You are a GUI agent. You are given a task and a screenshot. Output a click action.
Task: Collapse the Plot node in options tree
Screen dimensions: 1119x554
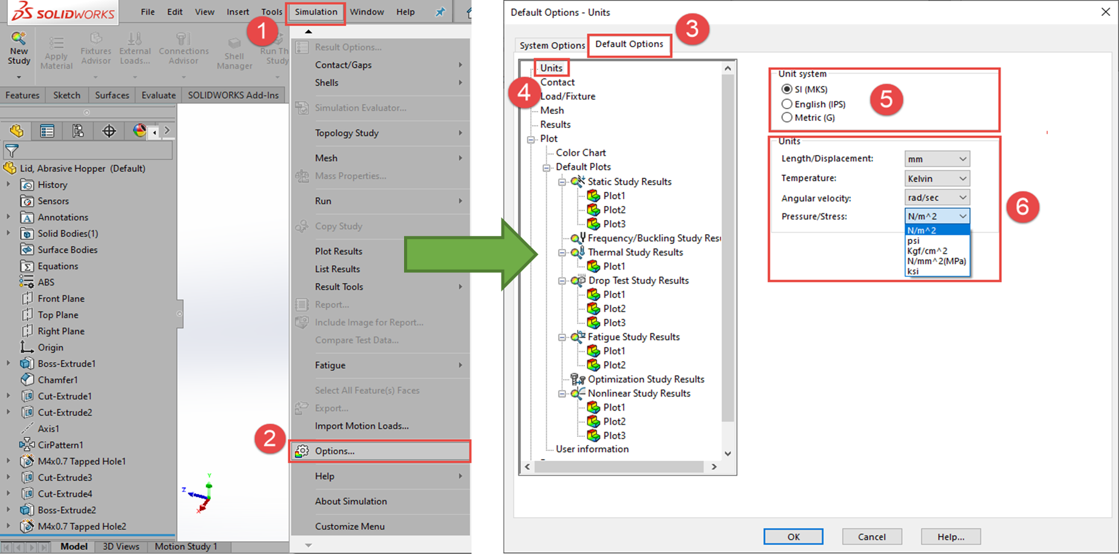[x=531, y=139]
